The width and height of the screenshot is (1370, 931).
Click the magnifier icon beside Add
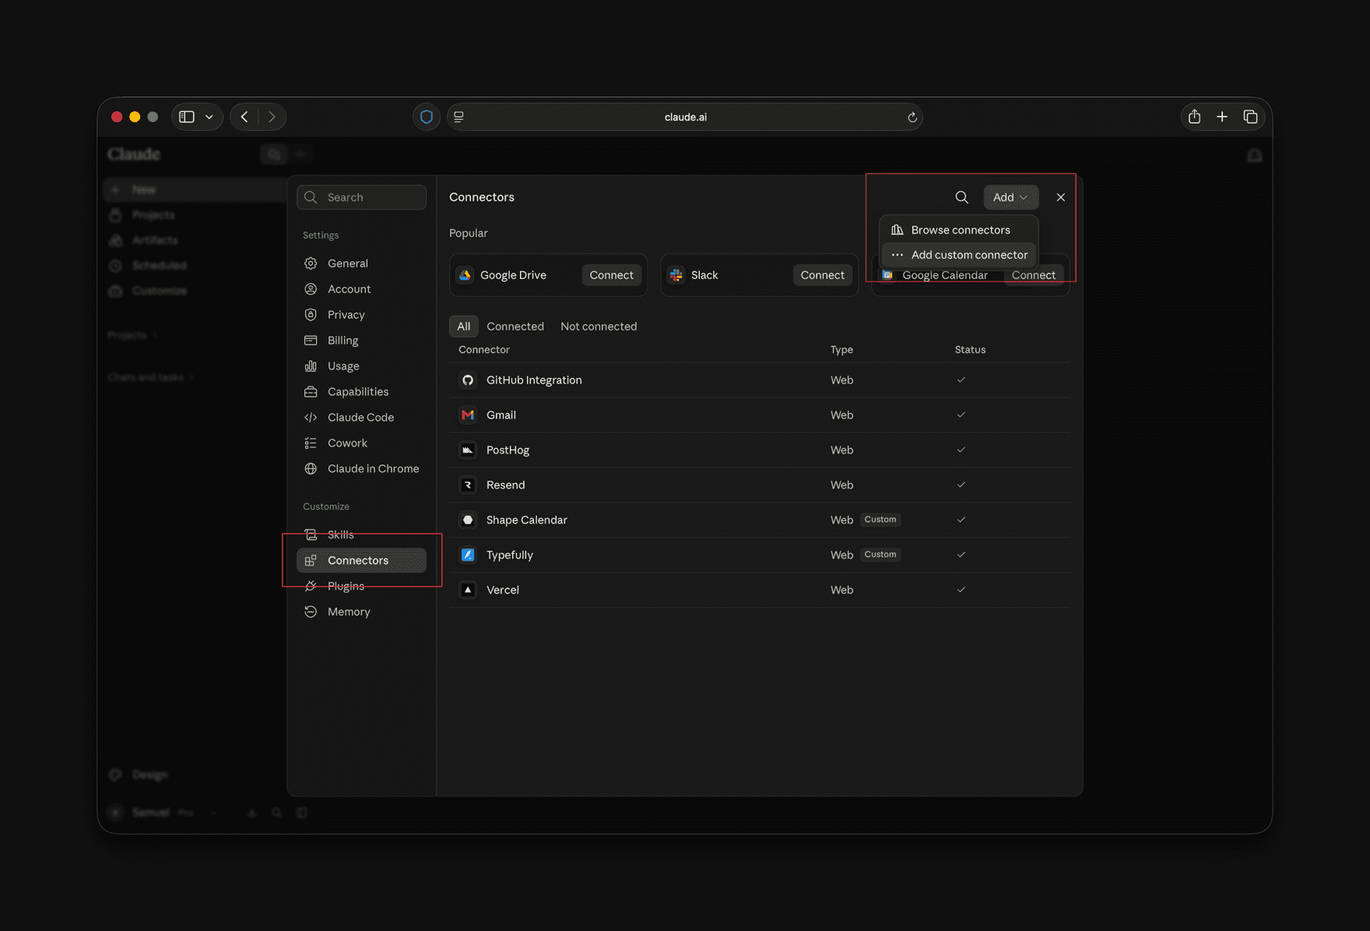click(x=962, y=197)
